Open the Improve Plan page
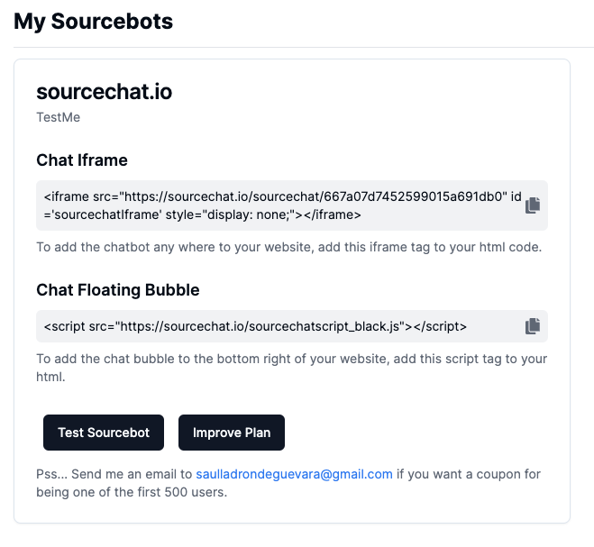This screenshot has width=594, height=547. [231, 433]
